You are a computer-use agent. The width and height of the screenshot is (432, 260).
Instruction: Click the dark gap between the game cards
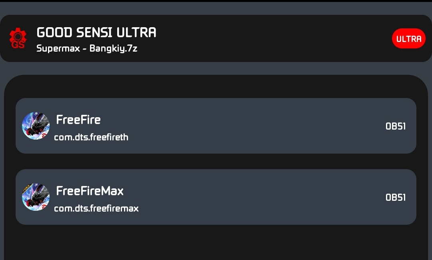216,161
